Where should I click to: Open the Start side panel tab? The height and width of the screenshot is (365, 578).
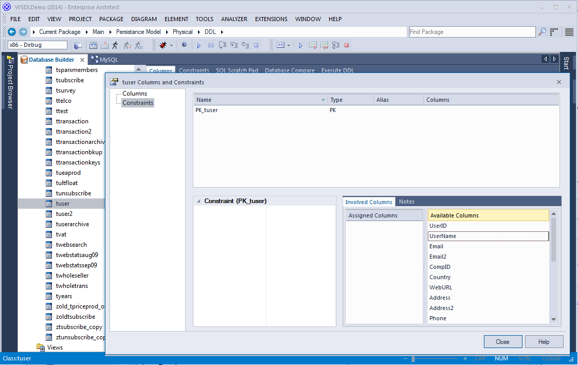pos(567,63)
